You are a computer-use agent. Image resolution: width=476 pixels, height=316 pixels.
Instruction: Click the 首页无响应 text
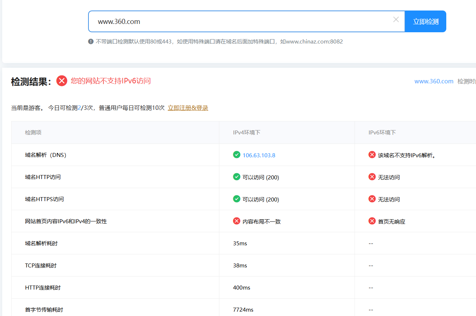392,221
